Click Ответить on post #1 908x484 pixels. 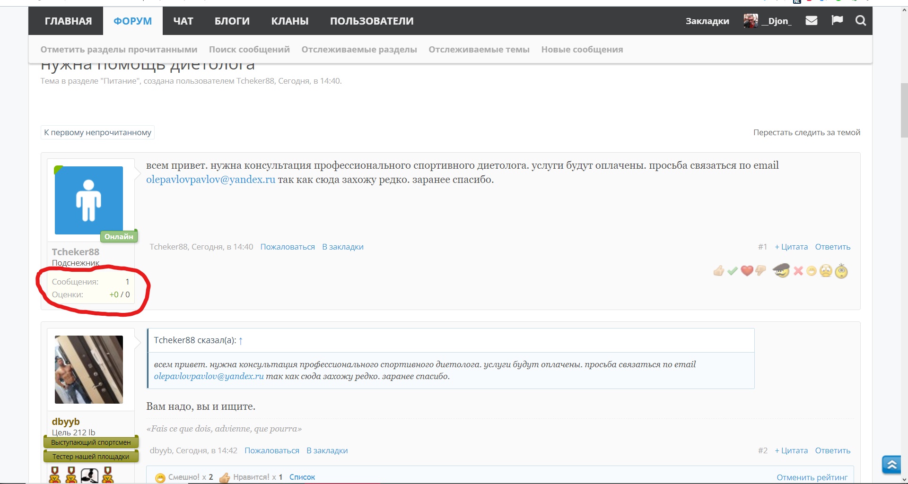(x=833, y=247)
